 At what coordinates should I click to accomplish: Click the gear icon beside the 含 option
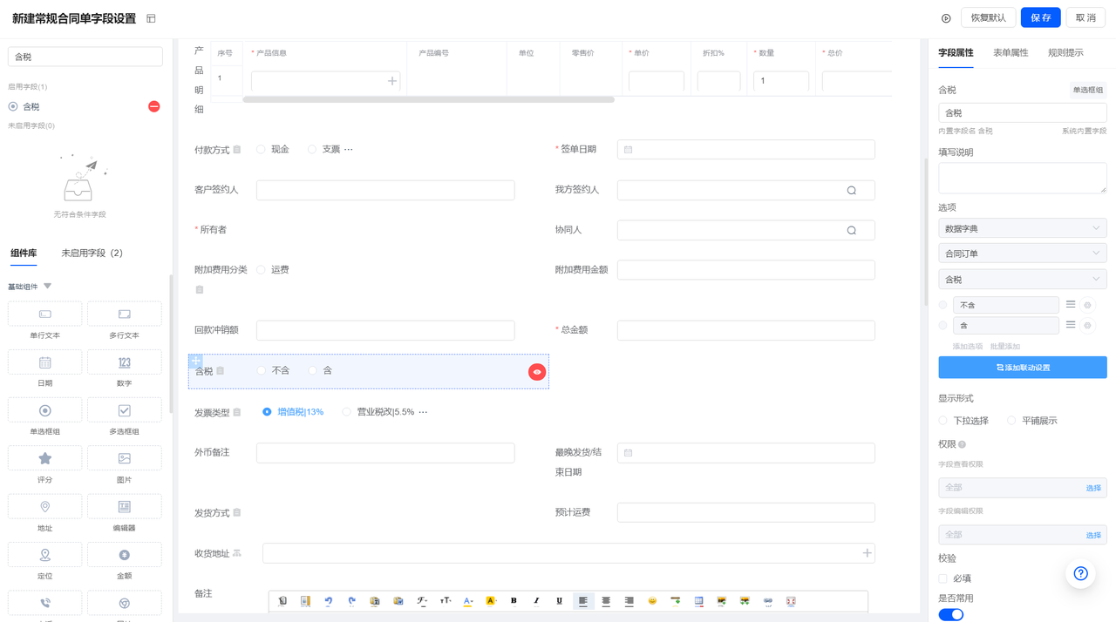tap(1087, 326)
